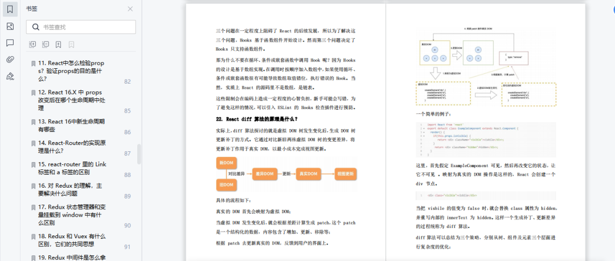Jump to bookmark 11. React中怎么检验props
This screenshot has height=261, width=615.
(71, 71)
